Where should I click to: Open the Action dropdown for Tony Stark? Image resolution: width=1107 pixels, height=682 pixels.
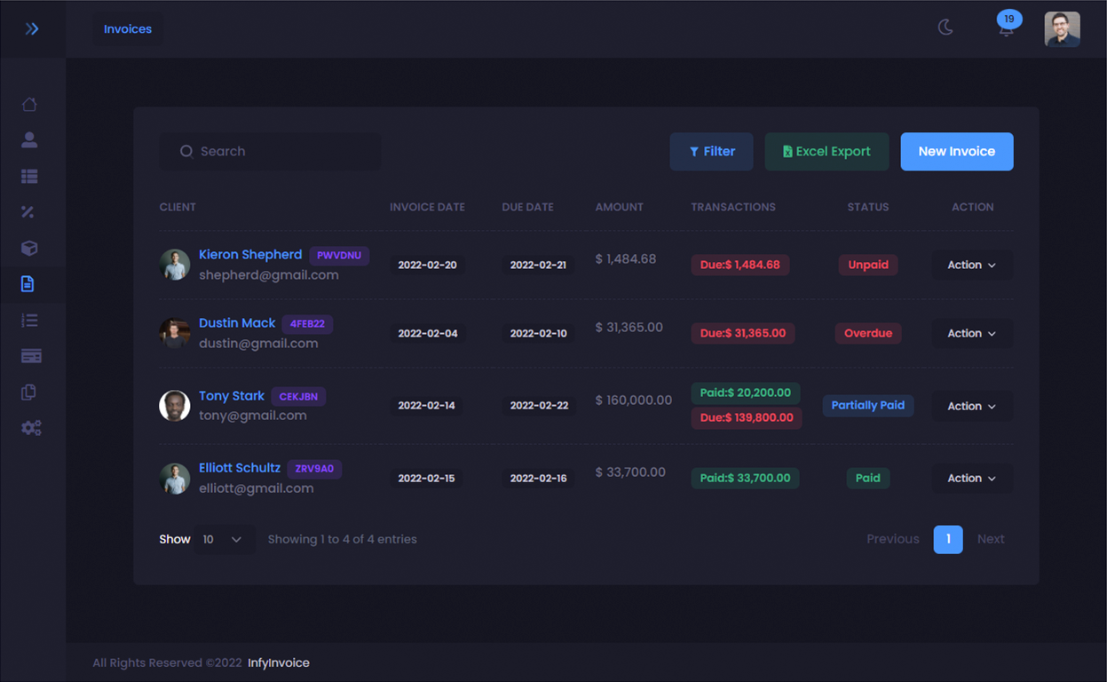point(971,406)
